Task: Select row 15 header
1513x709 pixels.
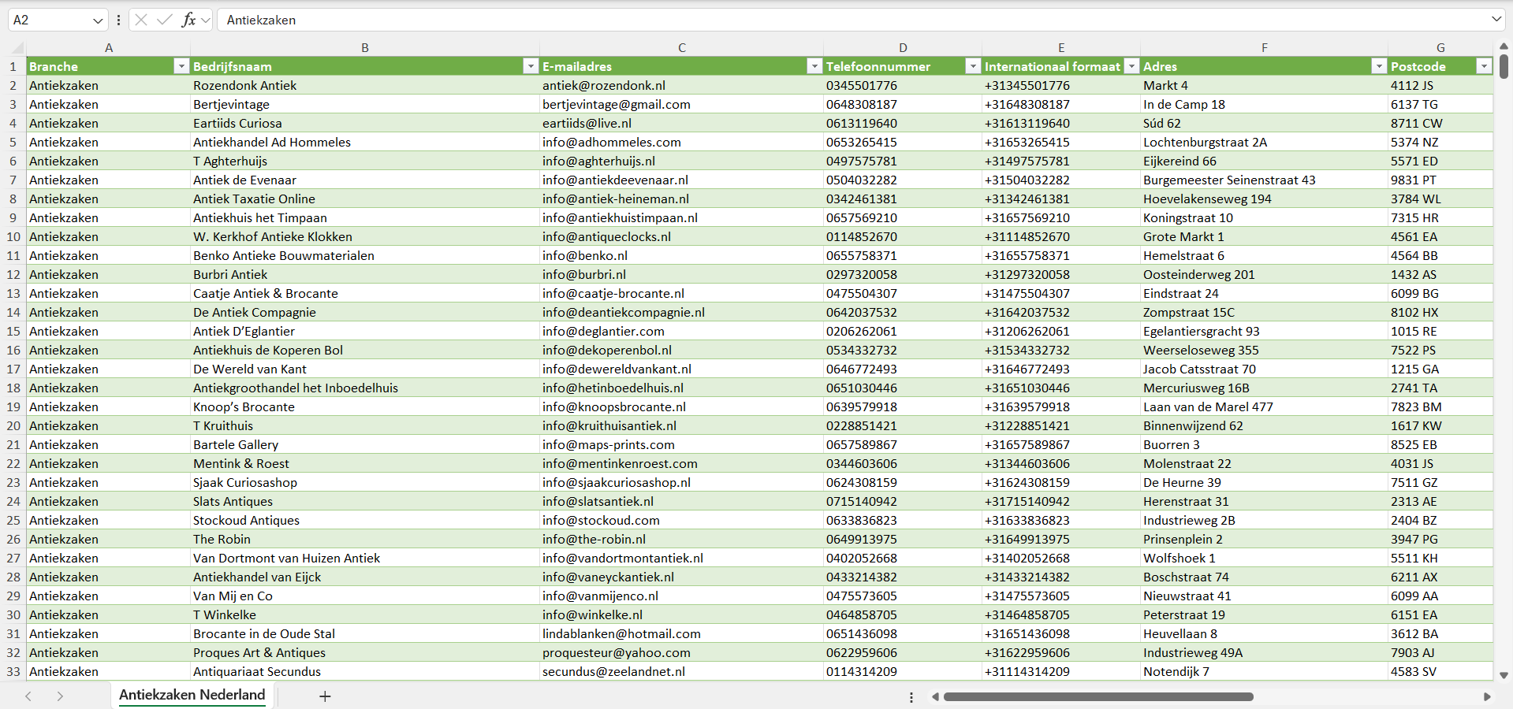Action: (x=13, y=331)
